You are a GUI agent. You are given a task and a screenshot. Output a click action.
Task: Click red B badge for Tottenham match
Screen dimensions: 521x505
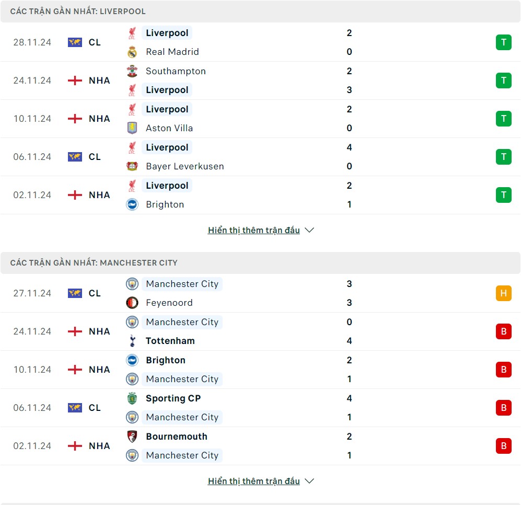pyautogui.click(x=503, y=331)
